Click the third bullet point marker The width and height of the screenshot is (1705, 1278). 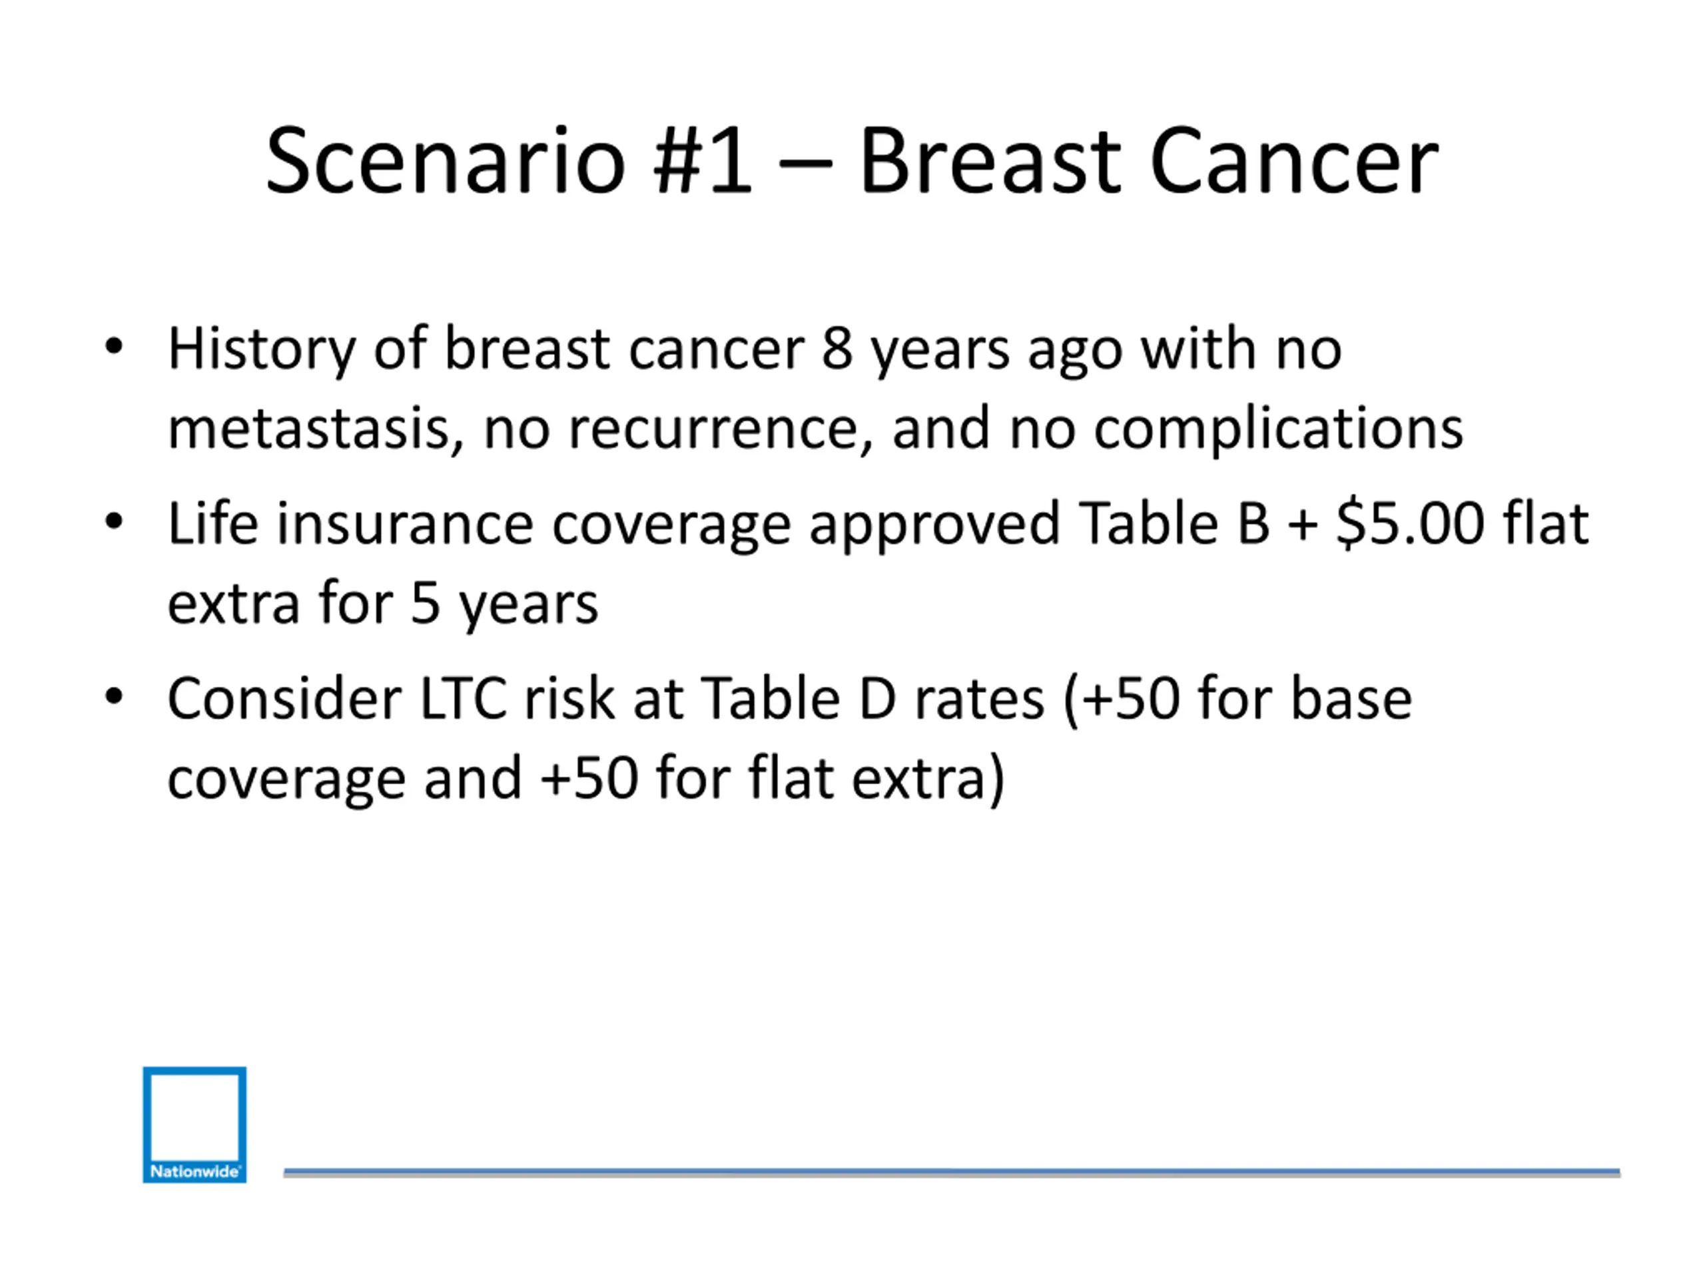(x=114, y=696)
